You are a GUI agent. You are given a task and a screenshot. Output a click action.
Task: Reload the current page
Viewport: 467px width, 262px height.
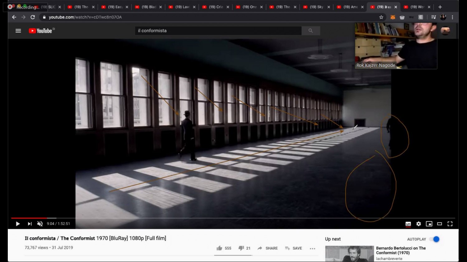click(x=33, y=17)
